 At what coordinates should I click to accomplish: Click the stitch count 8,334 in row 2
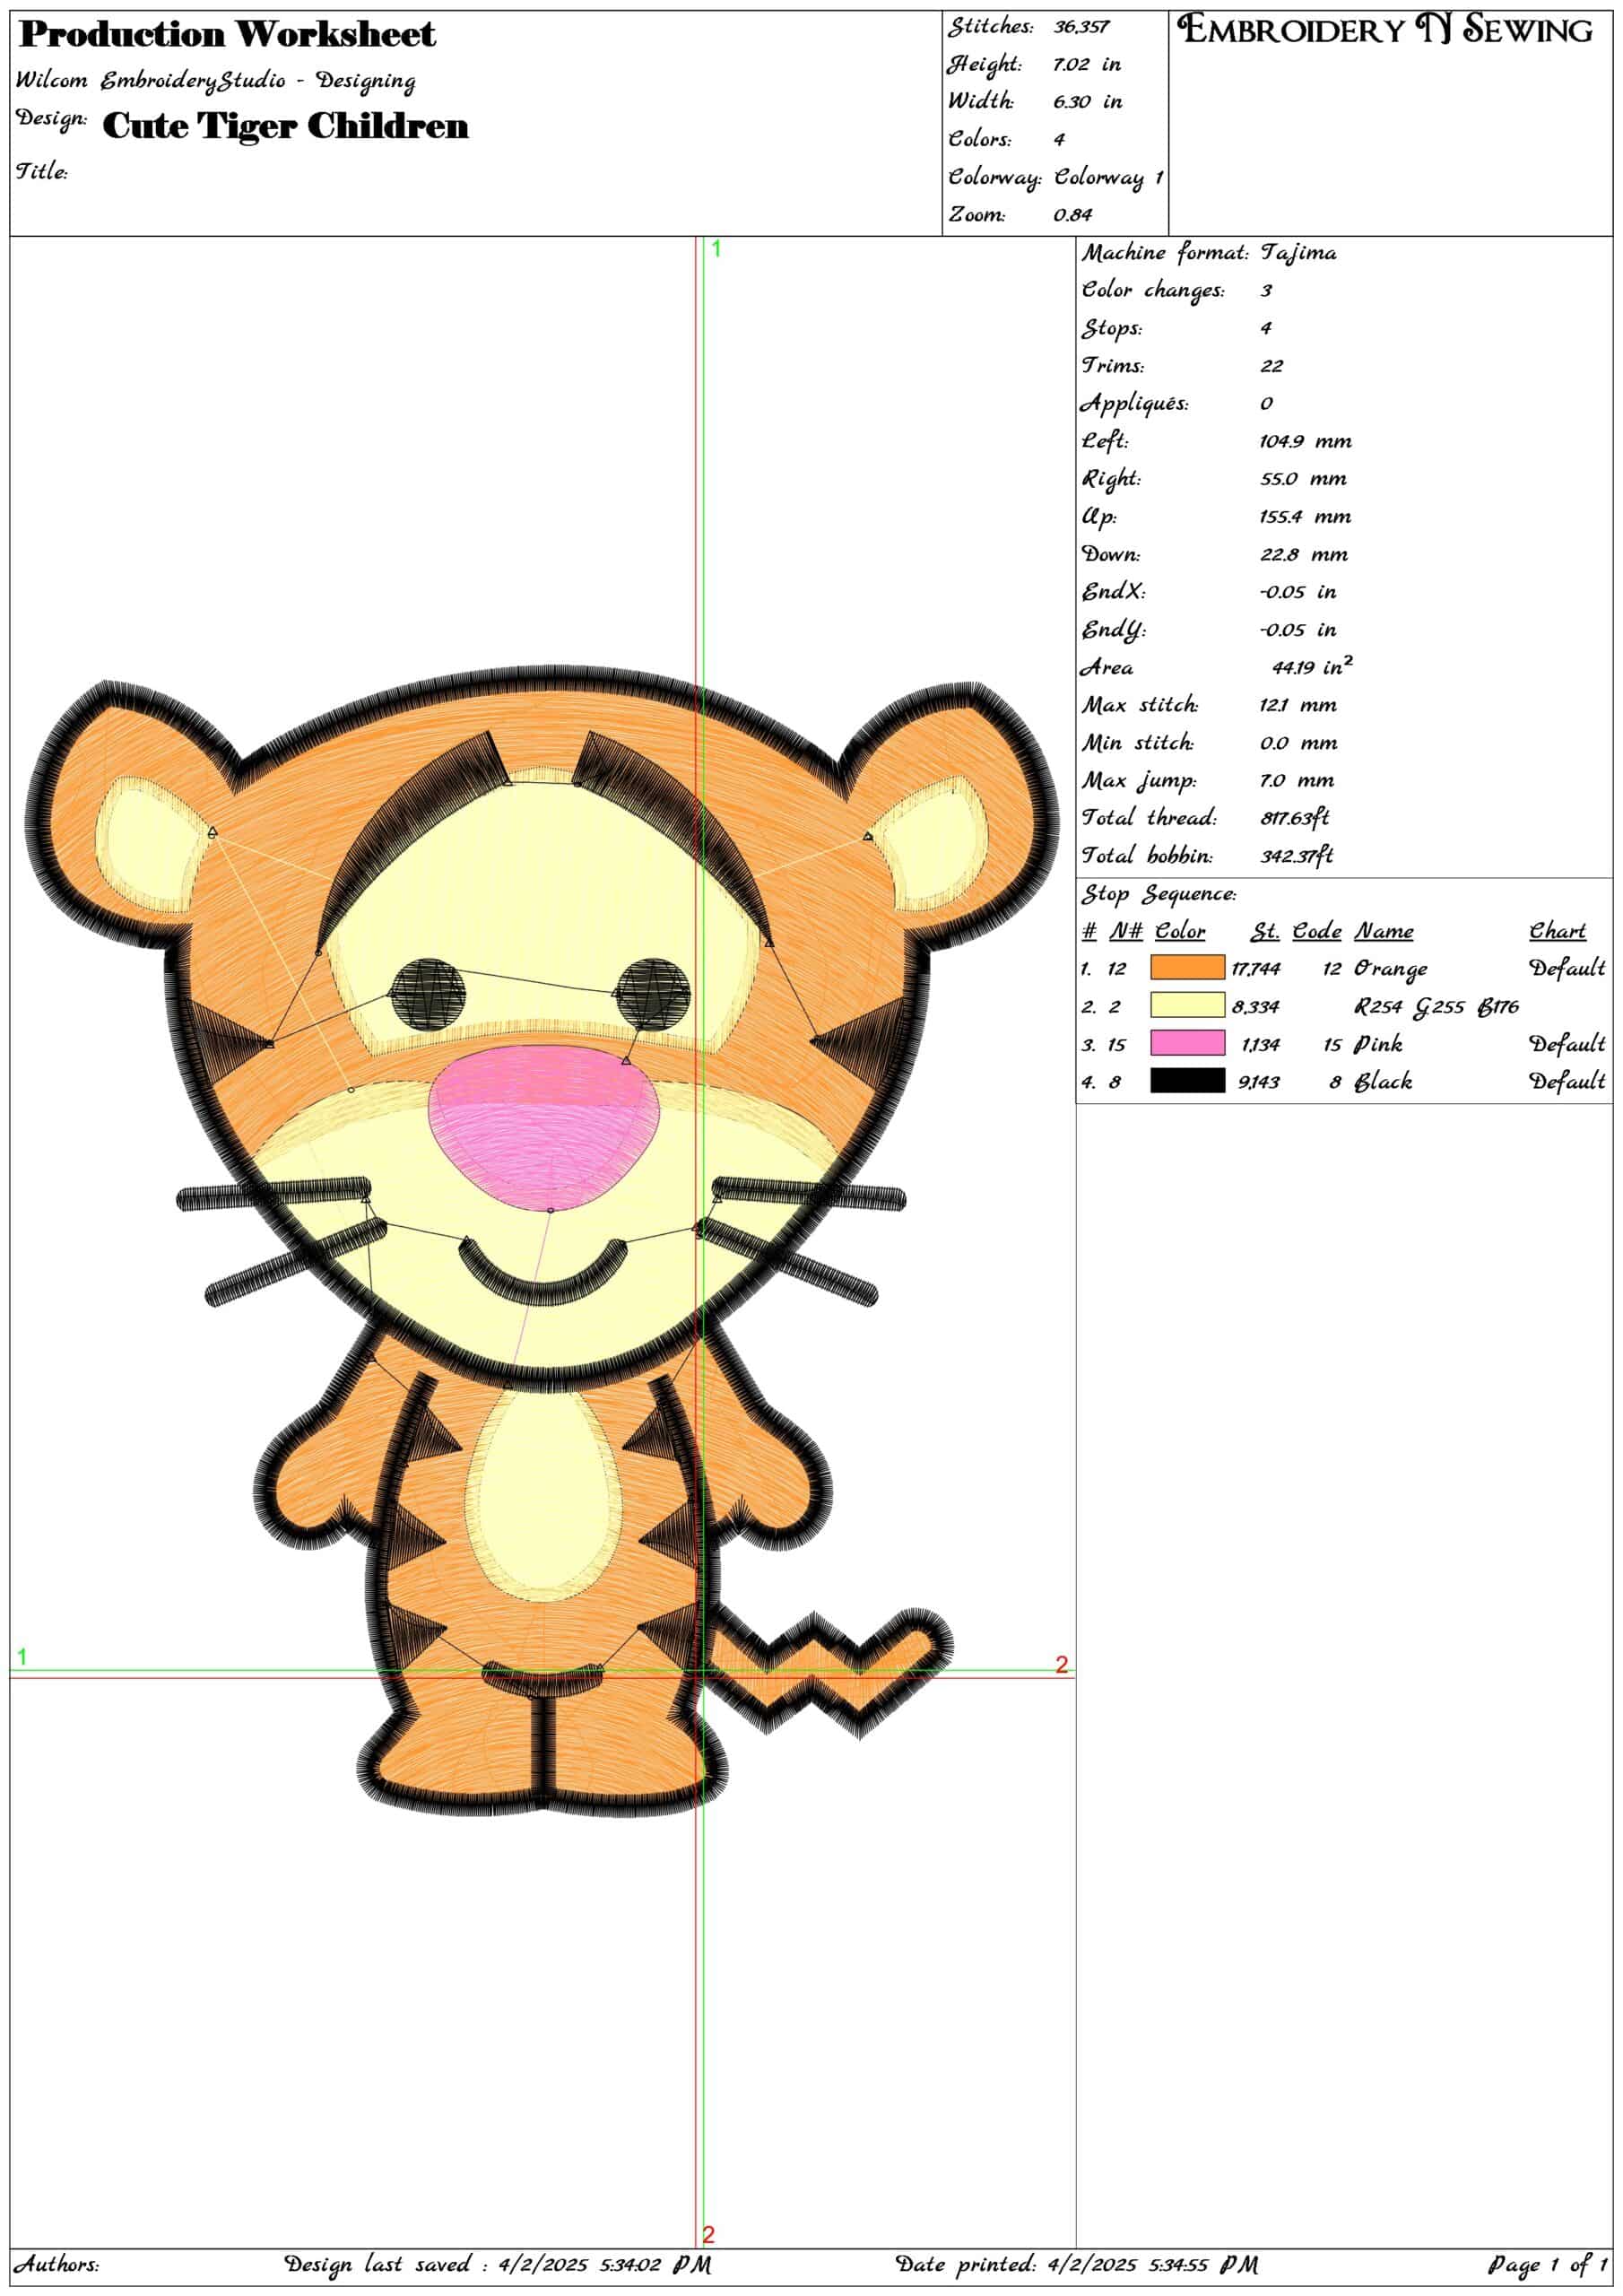point(1255,1007)
